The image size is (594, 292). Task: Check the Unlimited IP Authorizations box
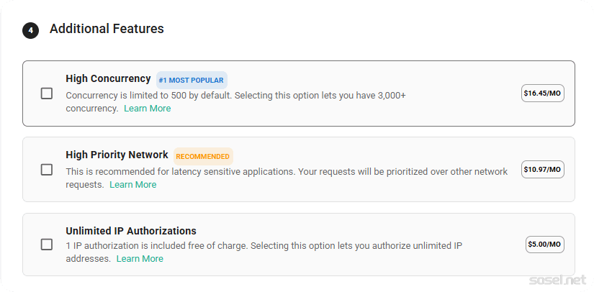47,245
